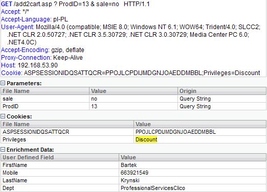
Task: Select the highlighted Discount cookie value
Action: (x=146, y=139)
